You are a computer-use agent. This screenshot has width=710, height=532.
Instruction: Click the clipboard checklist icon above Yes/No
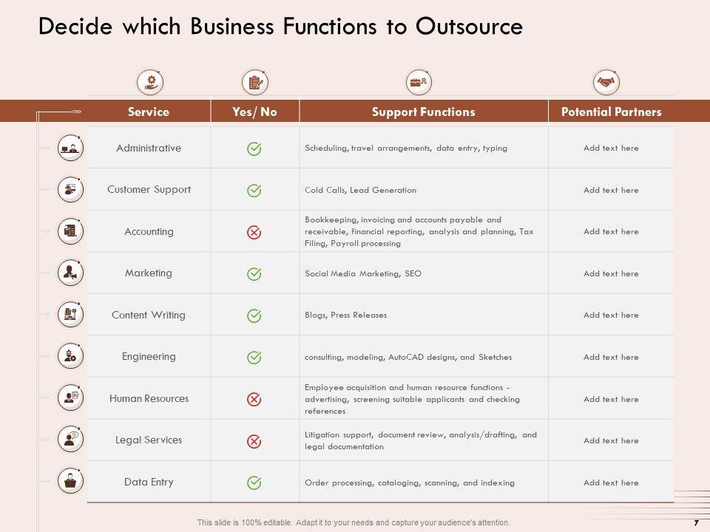255,81
